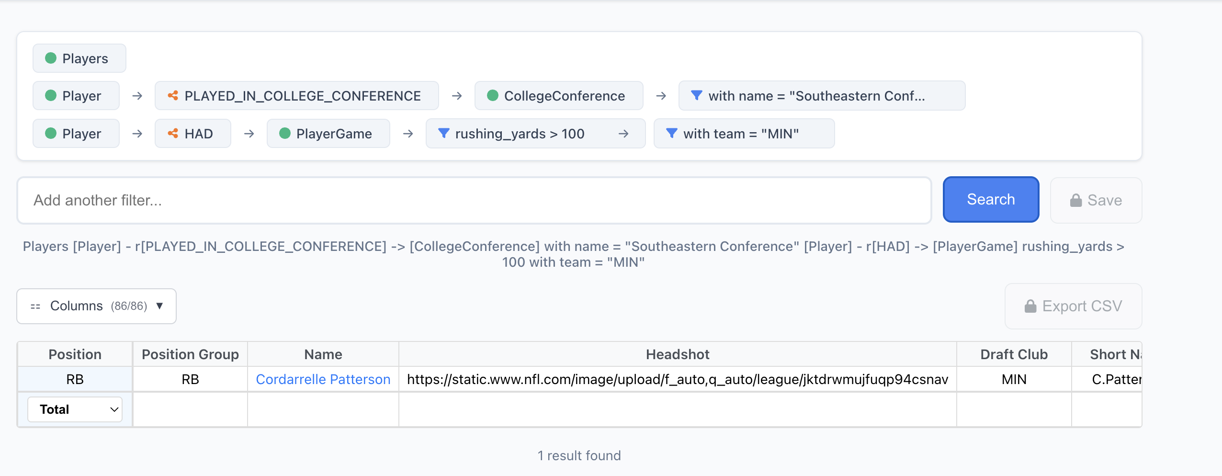The height and width of the screenshot is (476, 1222).
Task: Click the locked Save button
Action: 1096,200
